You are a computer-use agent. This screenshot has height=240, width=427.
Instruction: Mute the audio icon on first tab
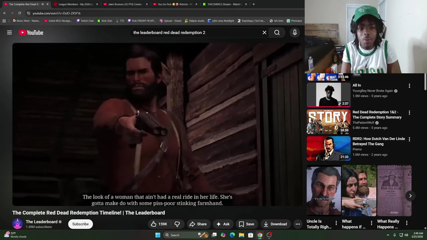point(42,4)
